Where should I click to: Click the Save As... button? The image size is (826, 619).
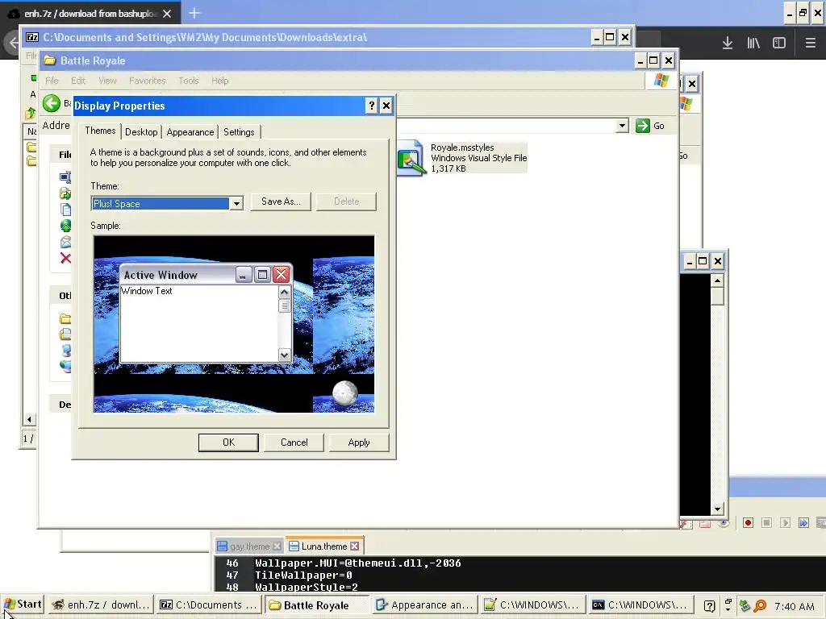coord(281,201)
